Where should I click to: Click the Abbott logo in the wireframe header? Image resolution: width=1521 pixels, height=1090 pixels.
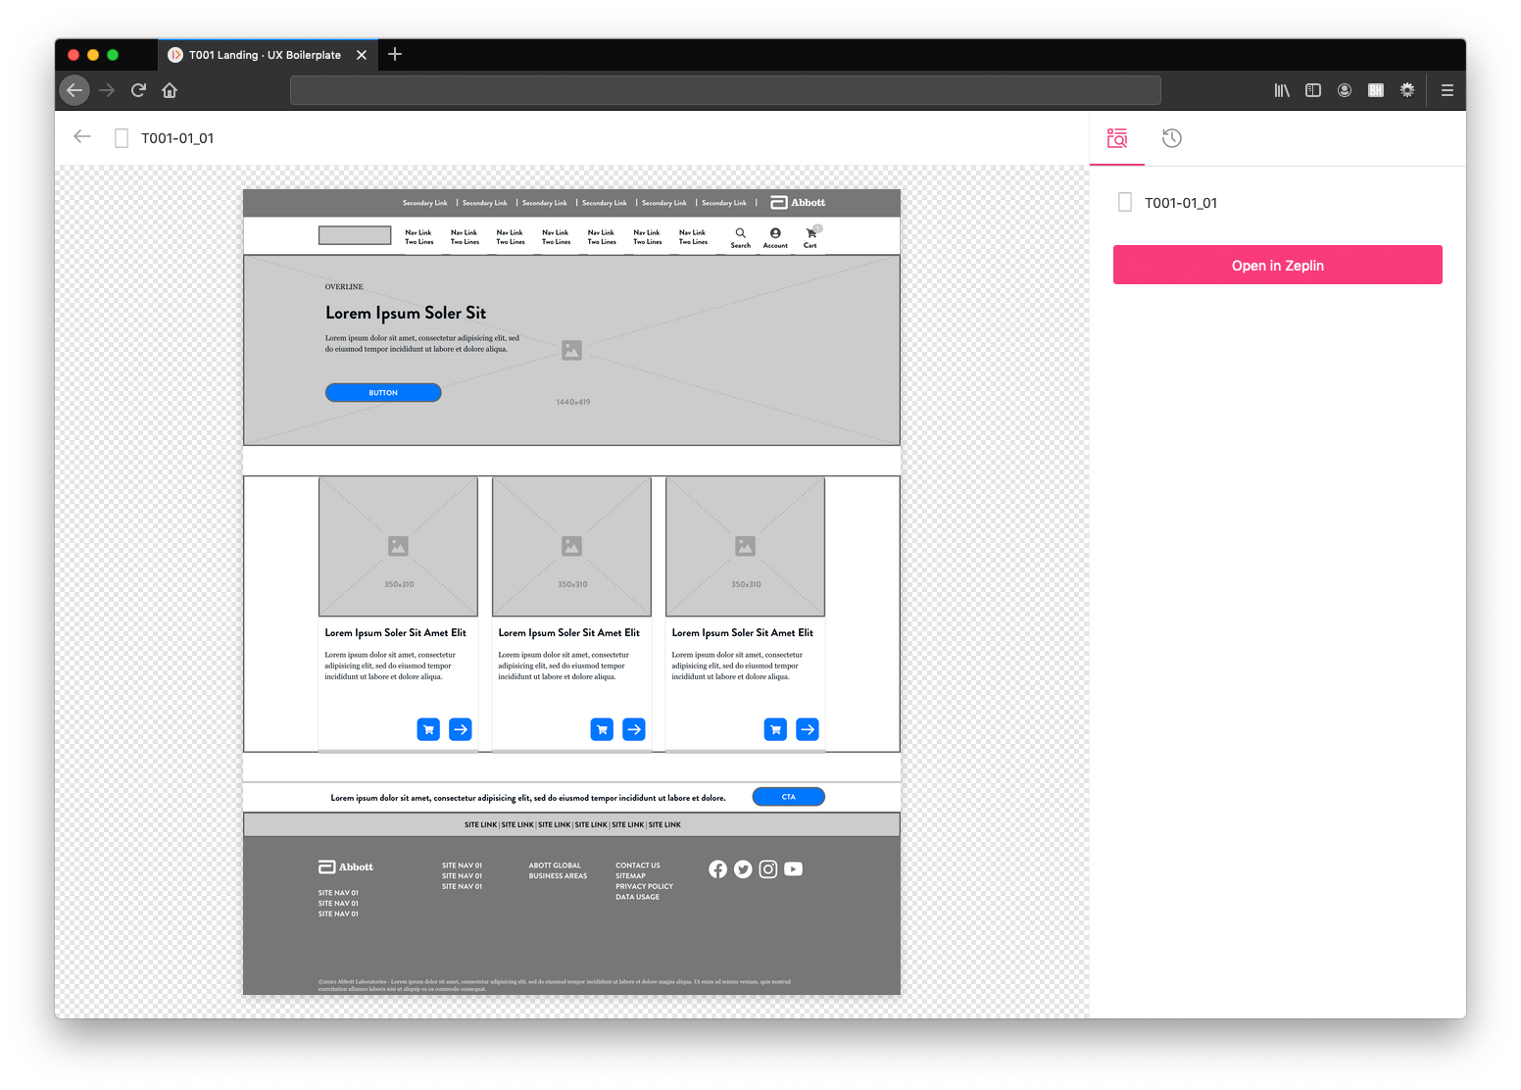pos(797,202)
